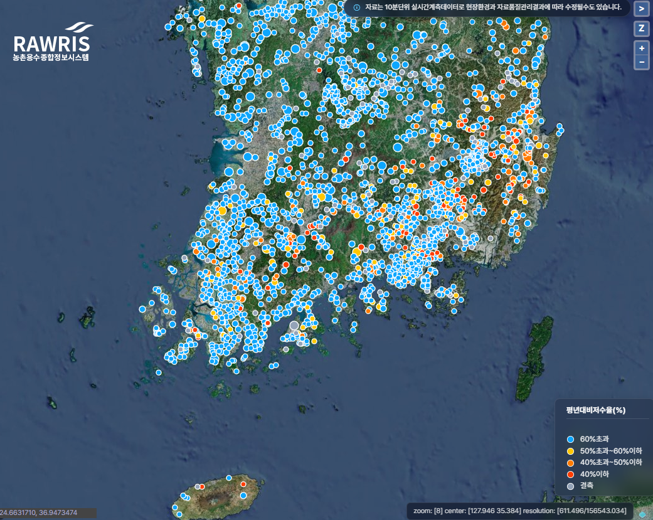653x520 pixels.
Task: Click the cyan diamond icon at the bottom-right corner
Action: [642, 516]
